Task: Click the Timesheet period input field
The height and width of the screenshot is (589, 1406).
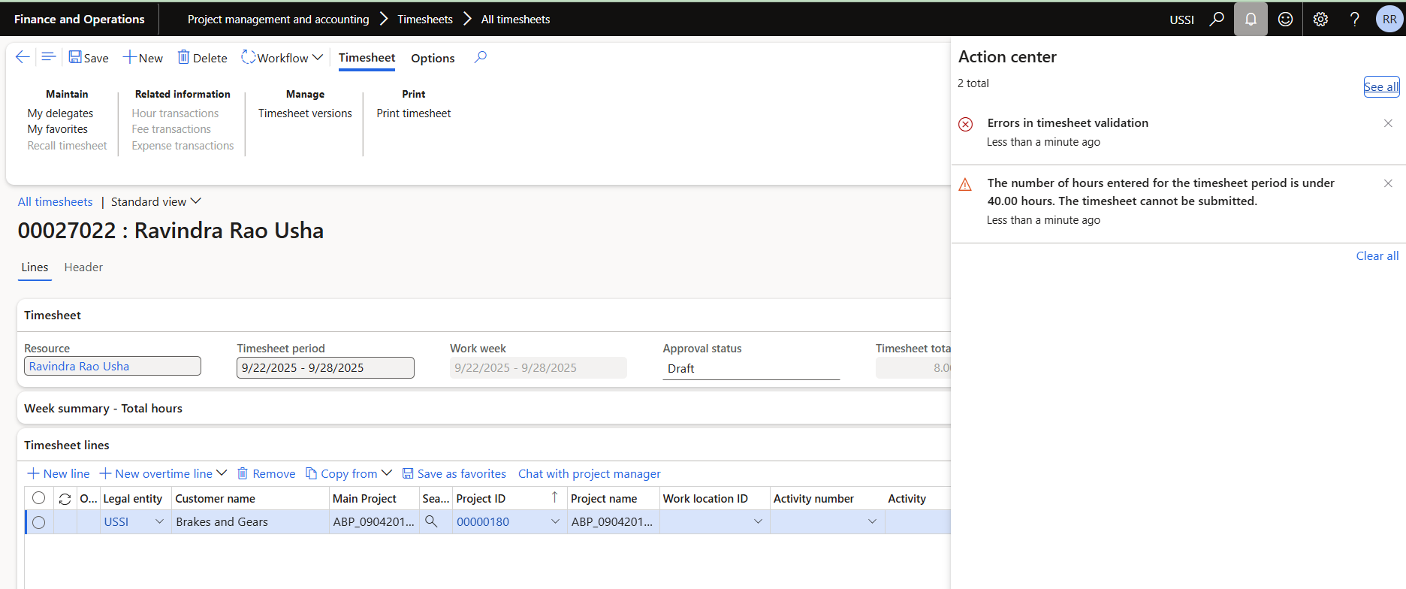Action: click(x=324, y=368)
